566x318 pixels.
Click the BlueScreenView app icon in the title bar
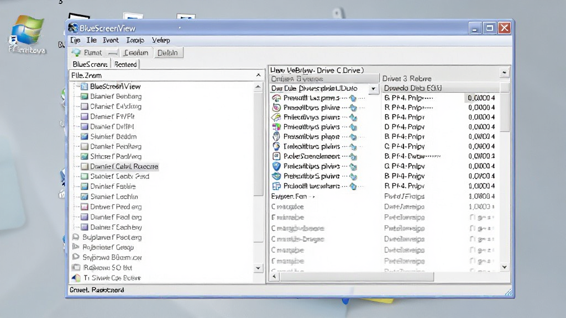(x=74, y=28)
